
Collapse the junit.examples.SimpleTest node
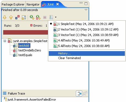tap(5, 41)
